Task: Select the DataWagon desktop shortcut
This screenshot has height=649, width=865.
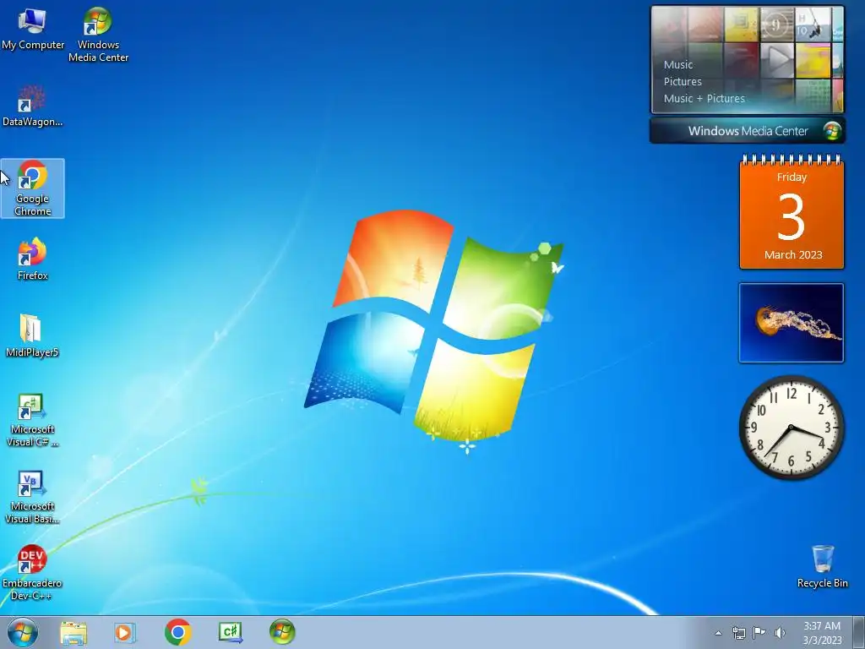Action: 33,106
